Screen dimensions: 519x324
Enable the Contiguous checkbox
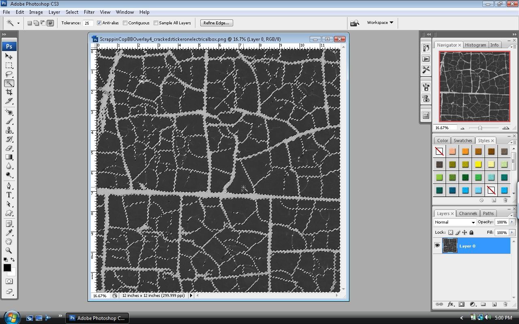pyautogui.click(x=125, y=23)
